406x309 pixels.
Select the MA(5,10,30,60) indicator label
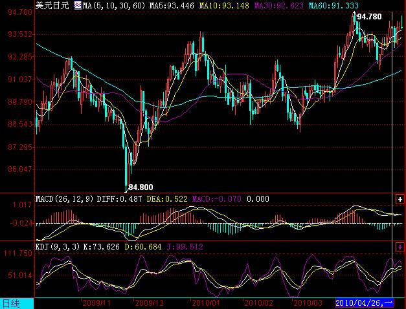click(x=114, y=5)
